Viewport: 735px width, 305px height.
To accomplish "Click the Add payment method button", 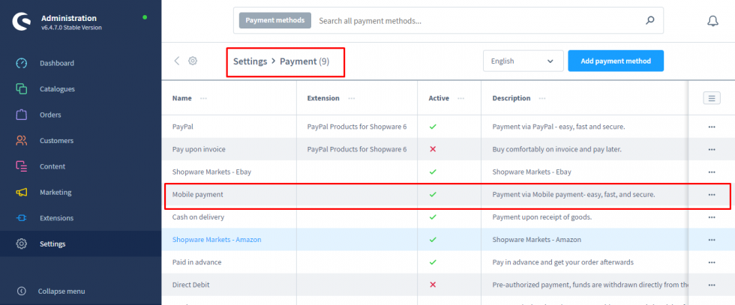I will [x=615, y=61].
